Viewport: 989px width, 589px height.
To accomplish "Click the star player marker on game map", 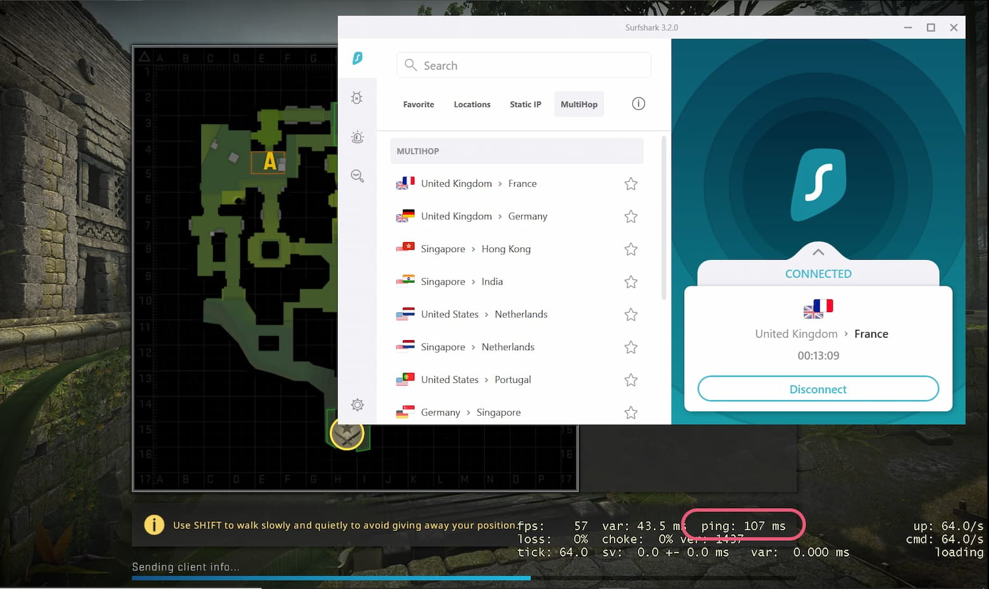I will (x=347, y=433).
